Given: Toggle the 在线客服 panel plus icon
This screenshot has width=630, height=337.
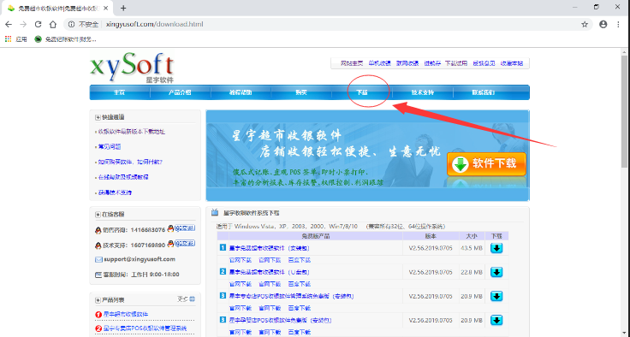Looking at the screenshot, I should pyautogui.click(x=98, y=215).
